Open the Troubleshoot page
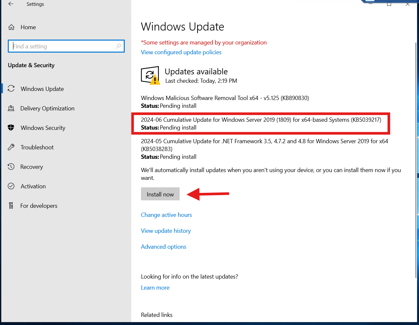Viewport: 419px width, 325px height. (37, 147)
